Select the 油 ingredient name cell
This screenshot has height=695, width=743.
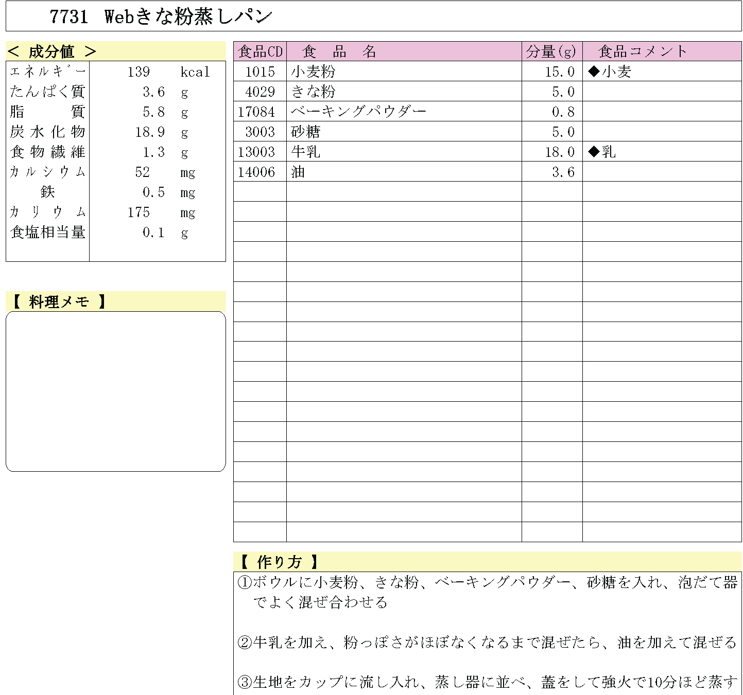tap(298, 172)
